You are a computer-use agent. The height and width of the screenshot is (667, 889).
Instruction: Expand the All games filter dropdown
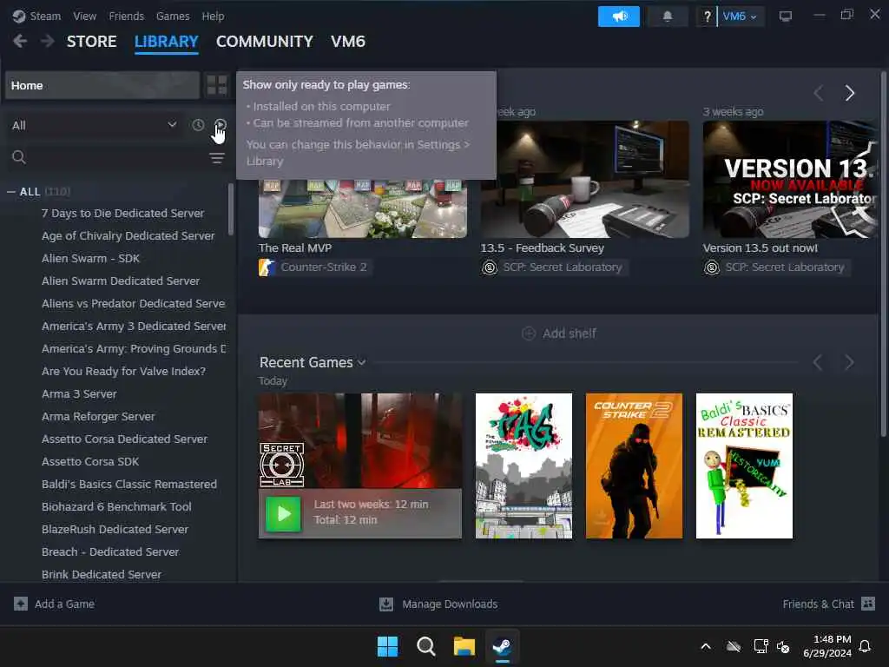(x=94, y=125)
